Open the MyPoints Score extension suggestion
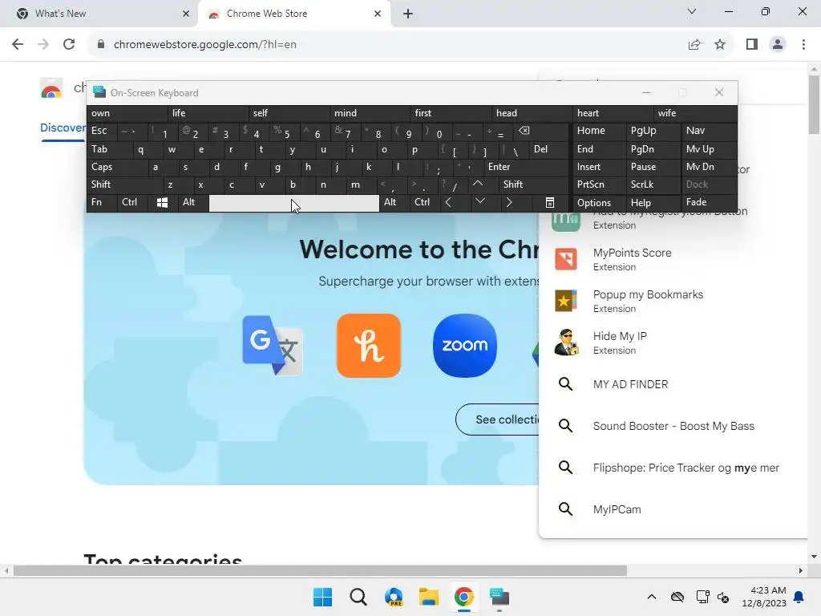Image resolution: width=821 pixels, height=616 pixels. coord(673,259)
